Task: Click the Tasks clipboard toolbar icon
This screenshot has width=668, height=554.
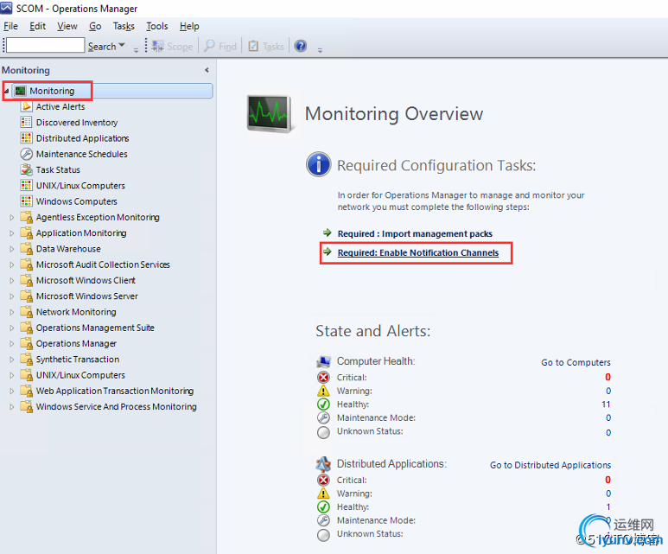Action: coord(253,46)
